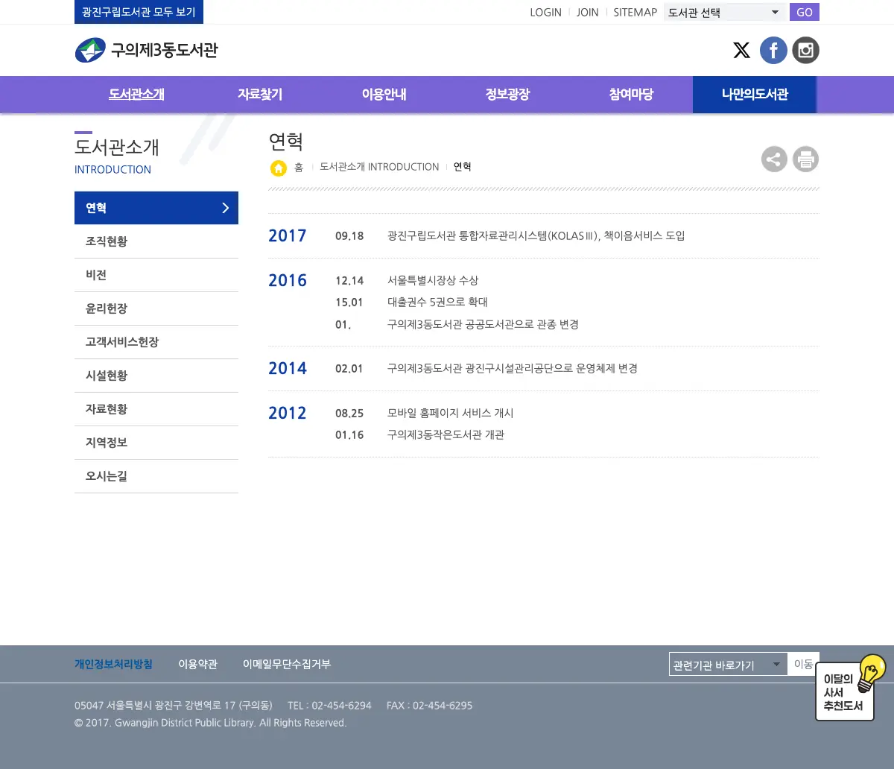Click the 개인정보처리방침 footer link
Screen dimensions: 894x769
[113, 664]
